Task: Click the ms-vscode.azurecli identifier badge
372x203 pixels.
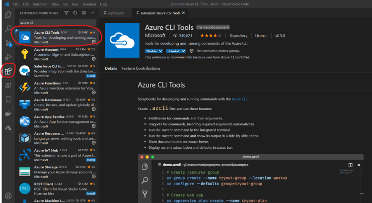Action: pyautogui.click(x=213, y=27)
